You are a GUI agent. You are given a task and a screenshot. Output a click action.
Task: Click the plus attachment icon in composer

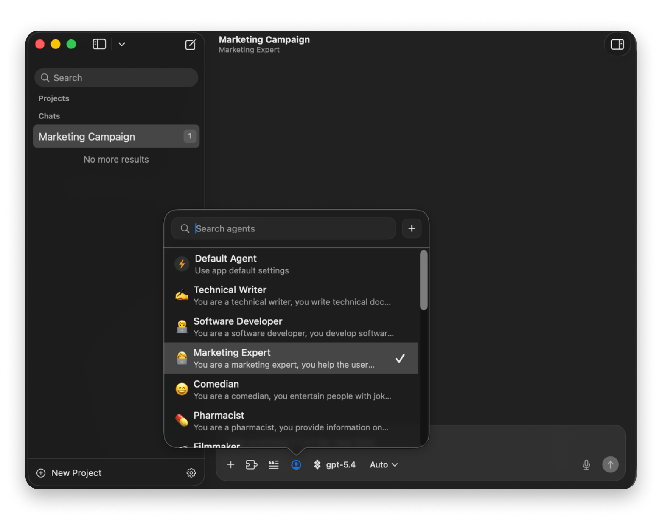tap(231, 465)
